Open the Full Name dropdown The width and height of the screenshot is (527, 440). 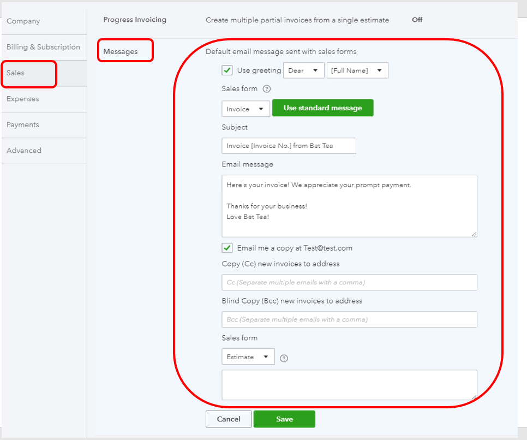coord(357,70)
